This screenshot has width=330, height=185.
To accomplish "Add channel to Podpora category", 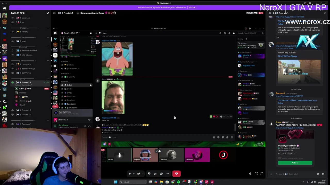I will [48, 28].
